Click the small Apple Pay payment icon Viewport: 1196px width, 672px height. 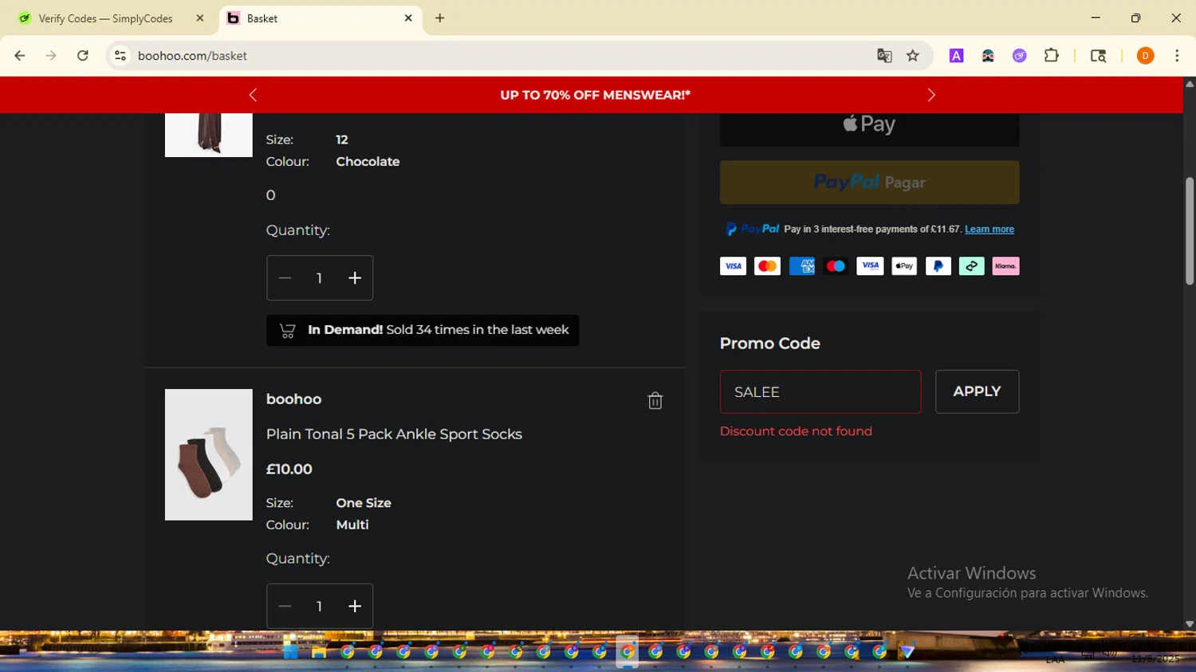tap(903, 266)
